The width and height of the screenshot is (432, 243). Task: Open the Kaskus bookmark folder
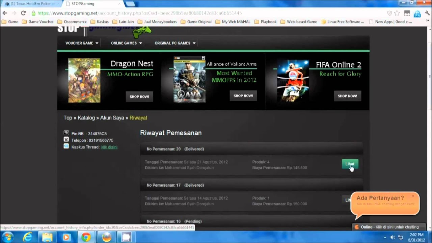click(100, 22)
